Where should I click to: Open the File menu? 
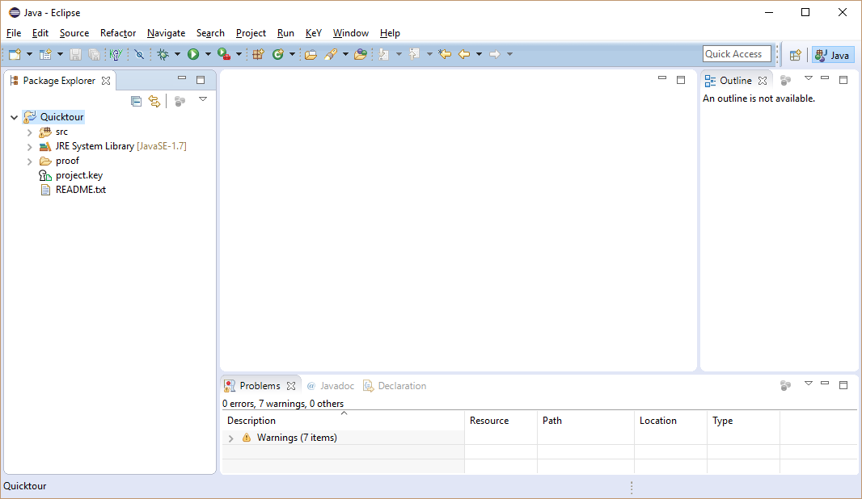coord(14,33)
